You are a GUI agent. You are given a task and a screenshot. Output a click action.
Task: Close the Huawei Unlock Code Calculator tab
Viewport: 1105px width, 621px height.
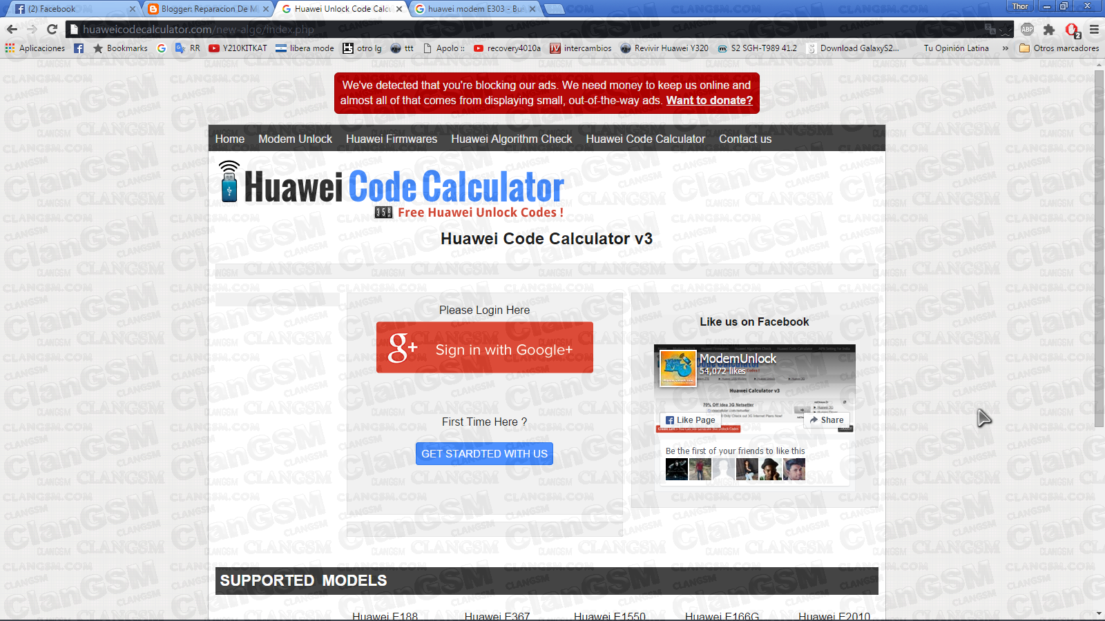tap(399, 9)
